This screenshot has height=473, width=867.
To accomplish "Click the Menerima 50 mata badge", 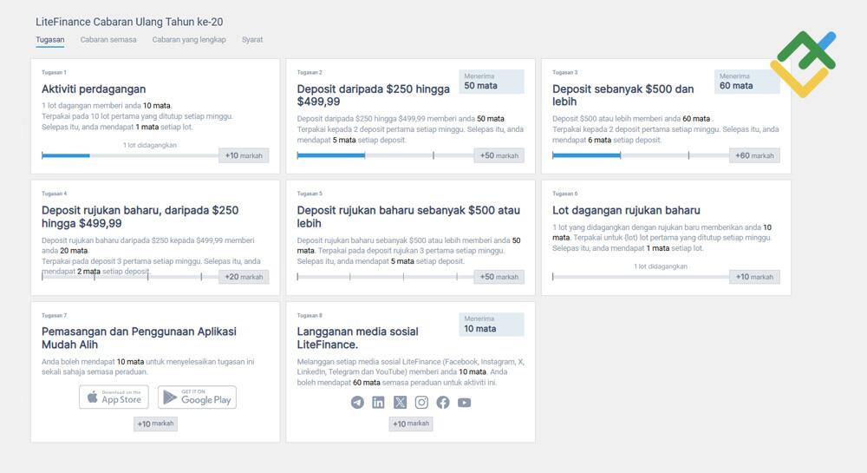I will (492, 82).
